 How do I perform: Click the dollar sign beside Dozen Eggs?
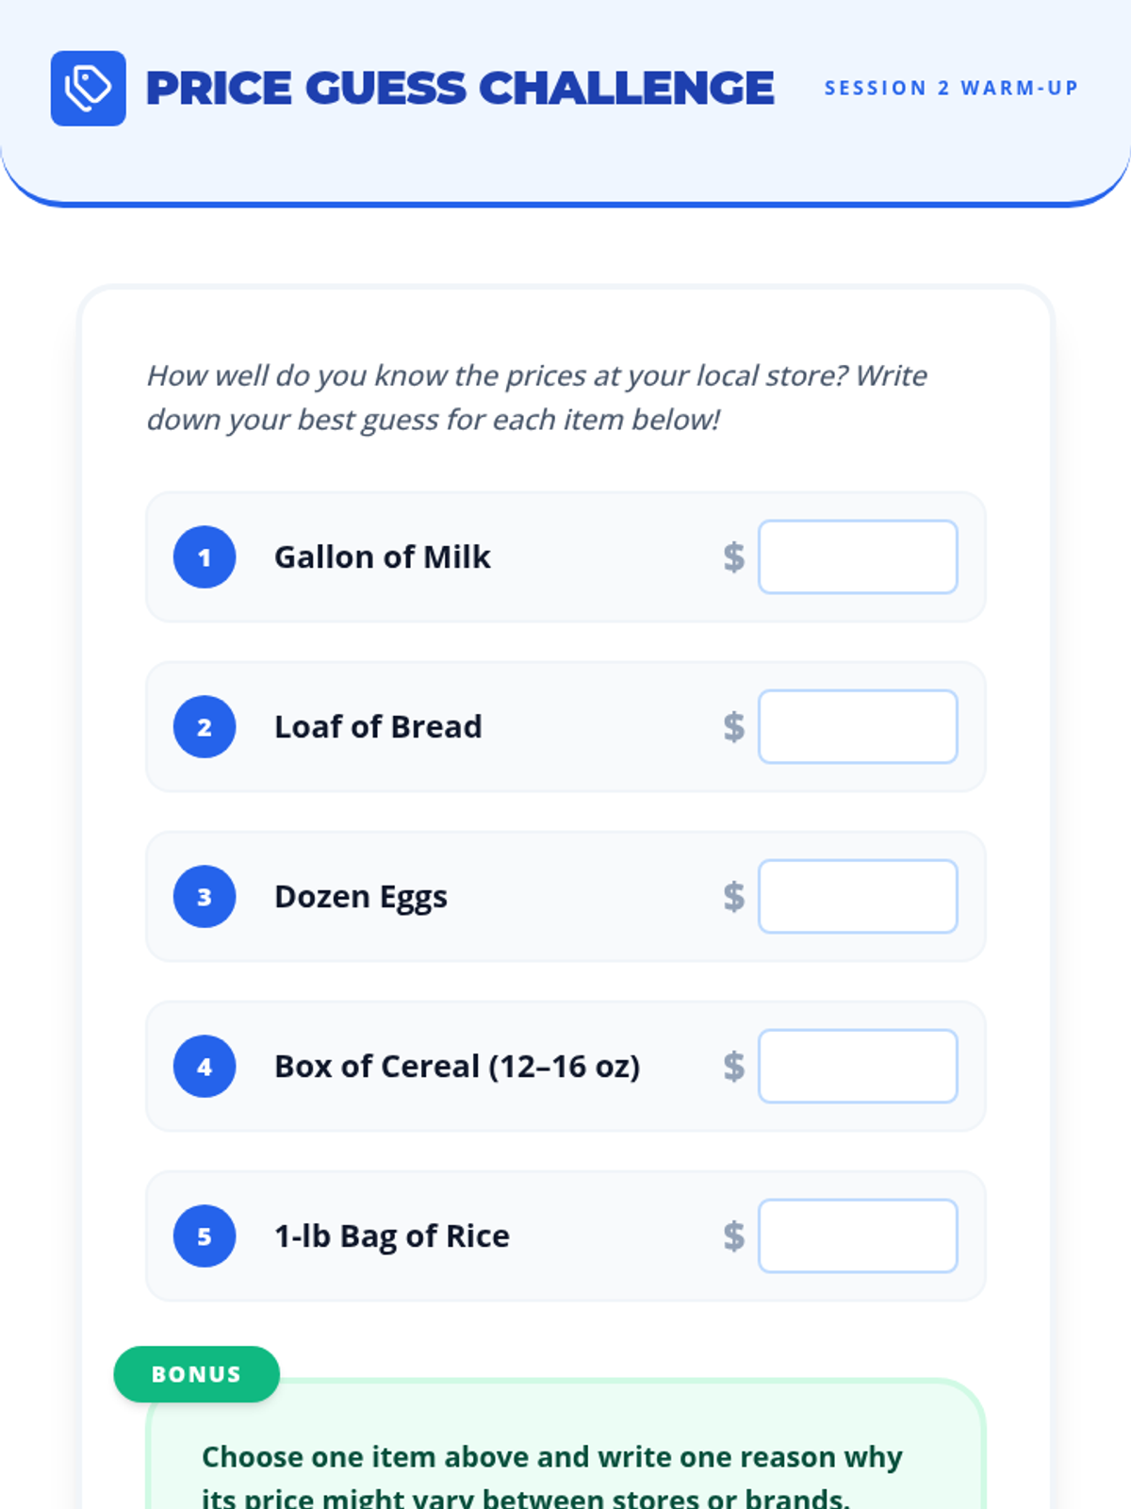tap(733, 896)
